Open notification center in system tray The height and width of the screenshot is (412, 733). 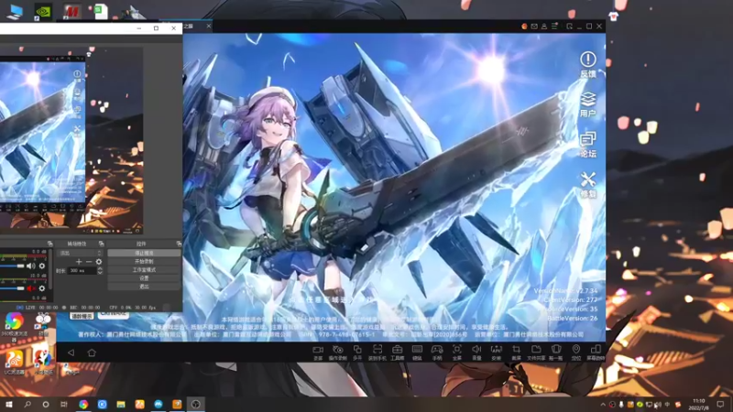pos(720,404)
